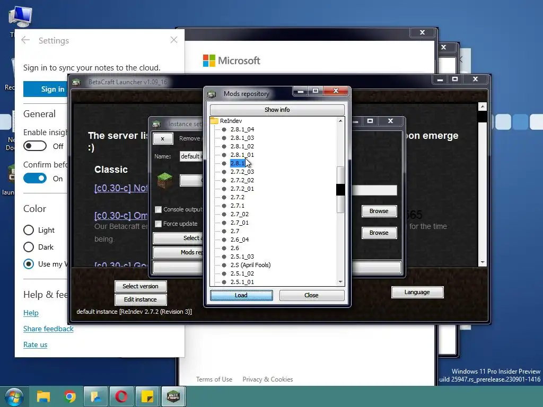This screenshot has width=543, height=407.
Task: Toggle Confirm before deleting switch
Action: pos(35,179)
